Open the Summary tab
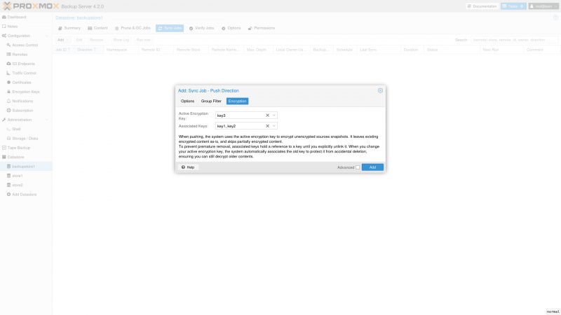The image size is (561, 315). (x=69, y=28)
